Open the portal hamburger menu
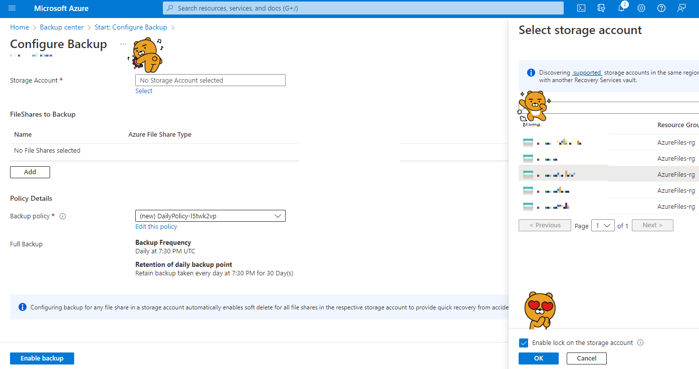The height and width of the screenshot is (369, 699). tap(12, 9)
